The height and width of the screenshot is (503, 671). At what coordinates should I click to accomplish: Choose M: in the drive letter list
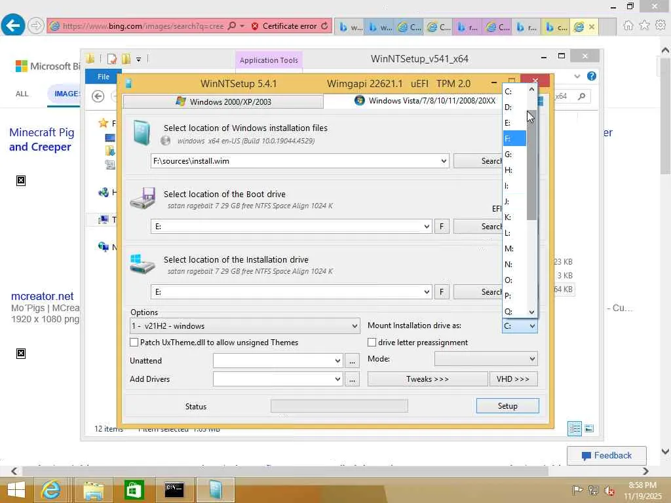pos(515,248)
